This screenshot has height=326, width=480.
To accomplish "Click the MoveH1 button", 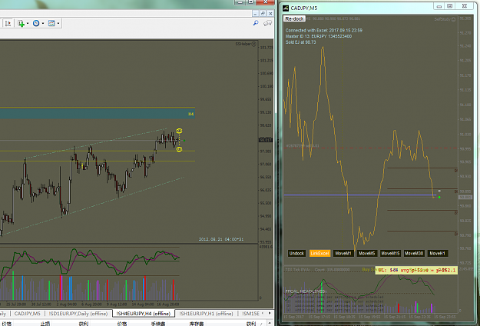I will tap(438, 254).
